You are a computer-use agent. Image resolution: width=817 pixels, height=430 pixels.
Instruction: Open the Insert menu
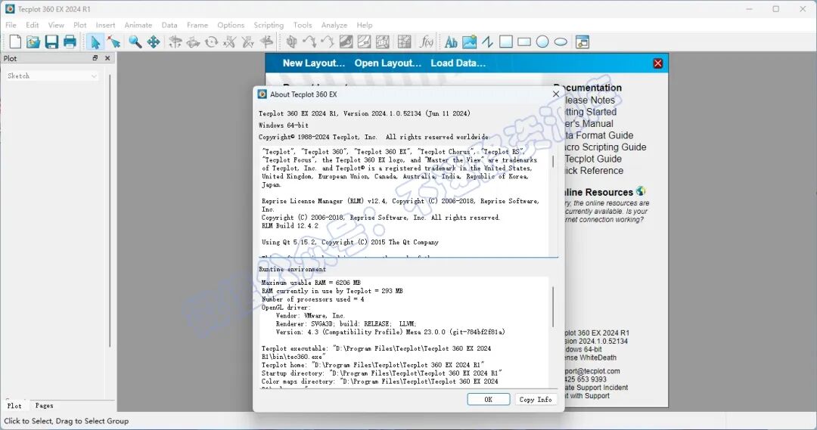coord(105,25)
